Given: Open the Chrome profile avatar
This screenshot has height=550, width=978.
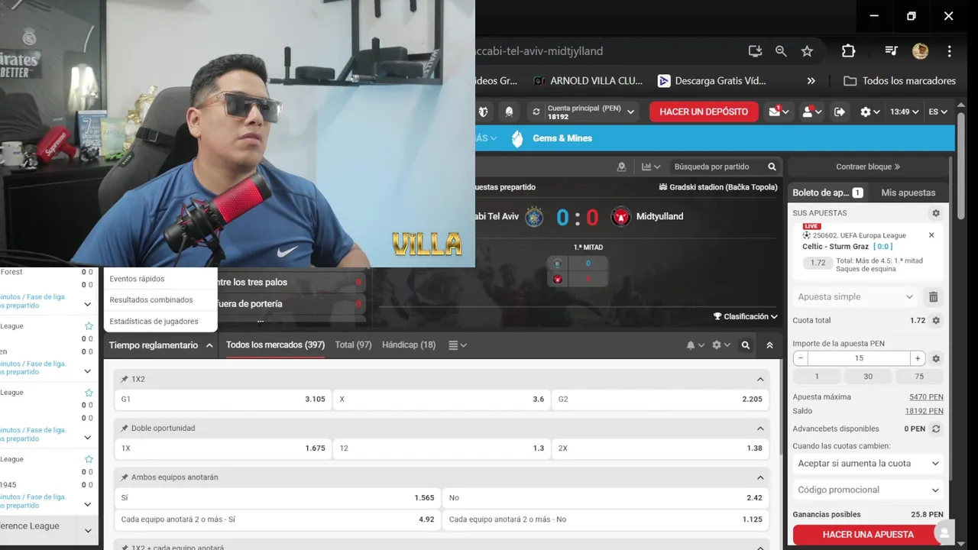Looking at the screenshot, I should [x=920, y=51].
